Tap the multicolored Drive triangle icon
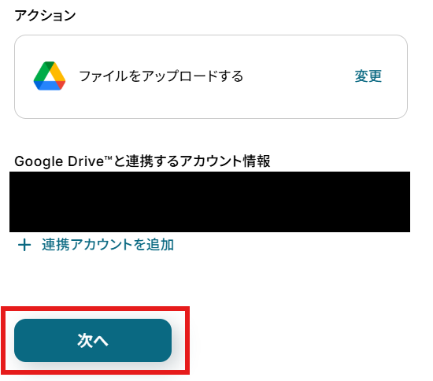433x381 pixels. pos(50,76)
